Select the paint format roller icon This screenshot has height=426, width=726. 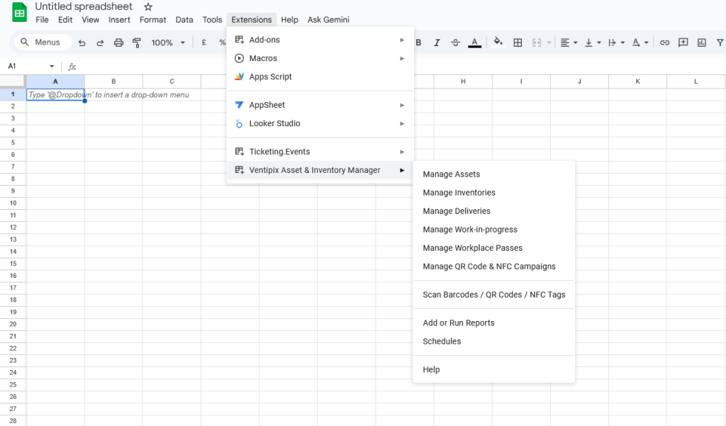pyautogui.click(x=137, y=43)
